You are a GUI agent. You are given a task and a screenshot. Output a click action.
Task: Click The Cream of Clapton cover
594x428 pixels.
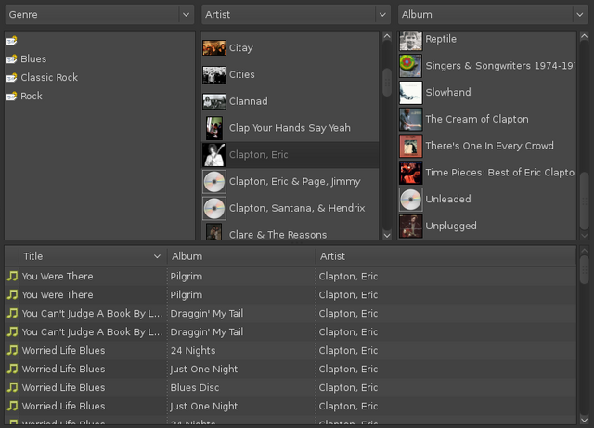tap(410, 119)
